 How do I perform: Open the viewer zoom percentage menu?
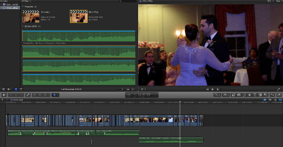pos(270,1)
